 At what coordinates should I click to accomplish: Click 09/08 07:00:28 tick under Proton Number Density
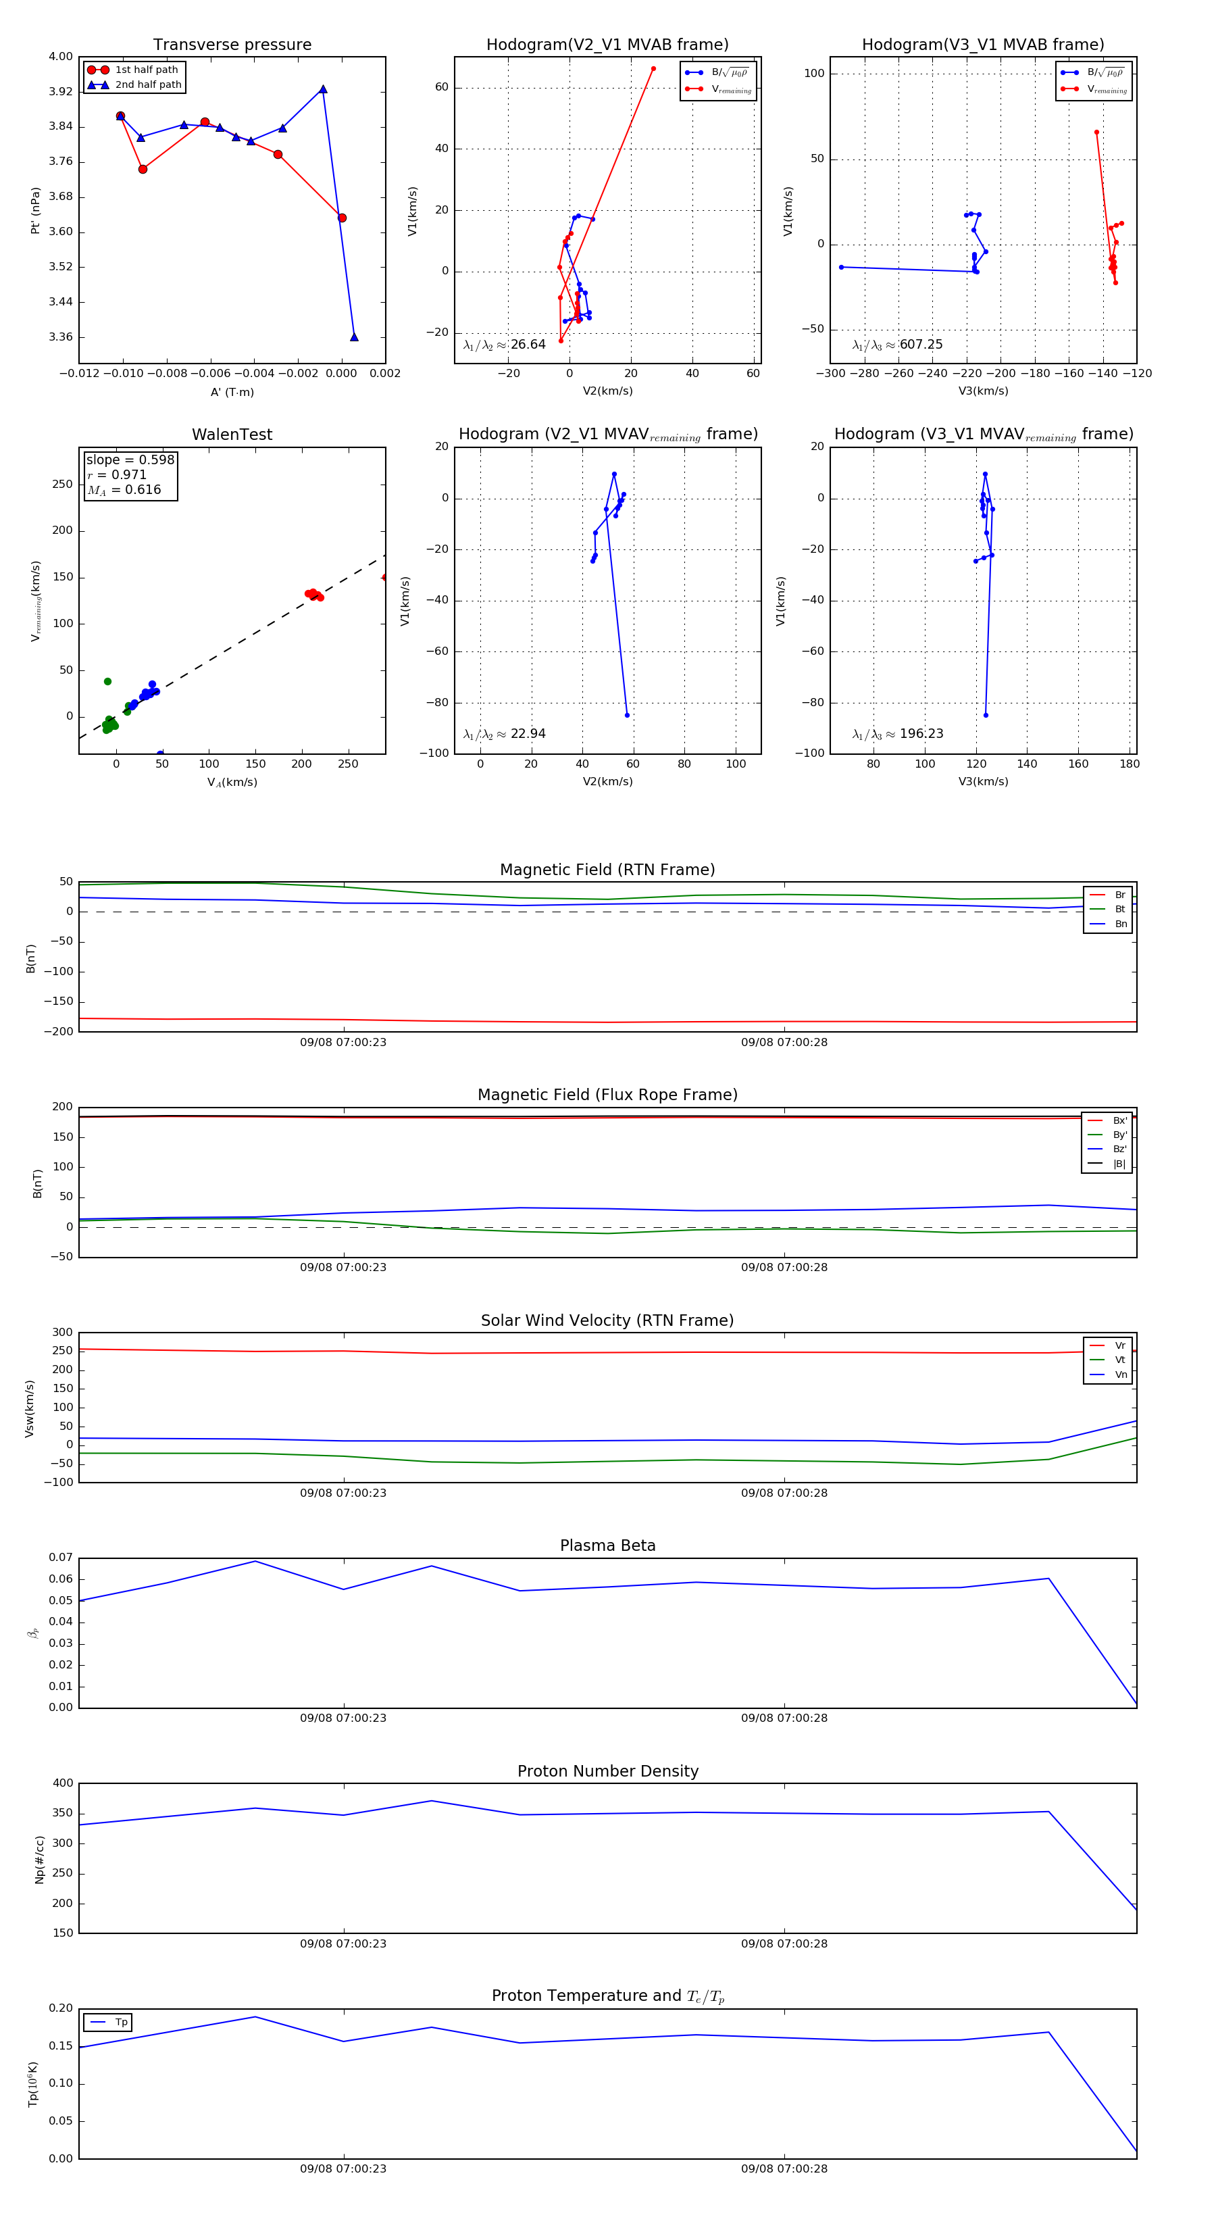(784, 1943)
